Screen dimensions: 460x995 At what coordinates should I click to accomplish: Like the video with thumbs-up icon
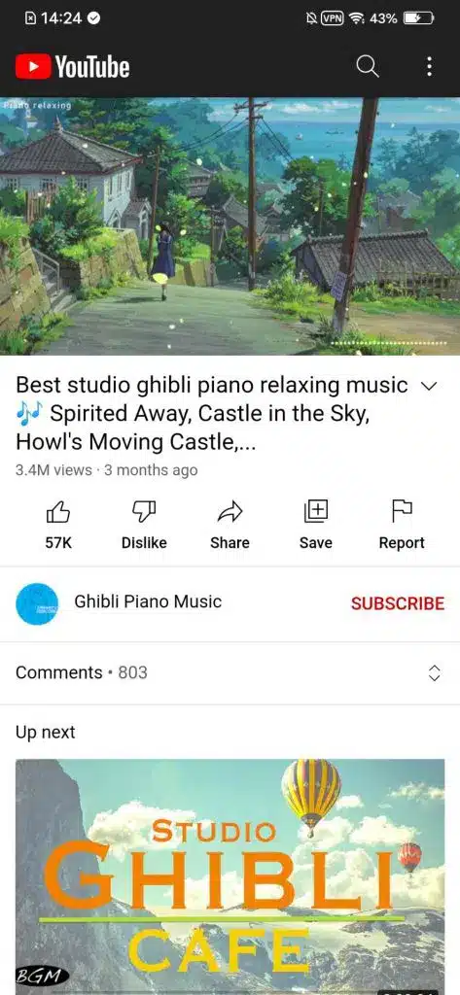click(x=58, y=525)
